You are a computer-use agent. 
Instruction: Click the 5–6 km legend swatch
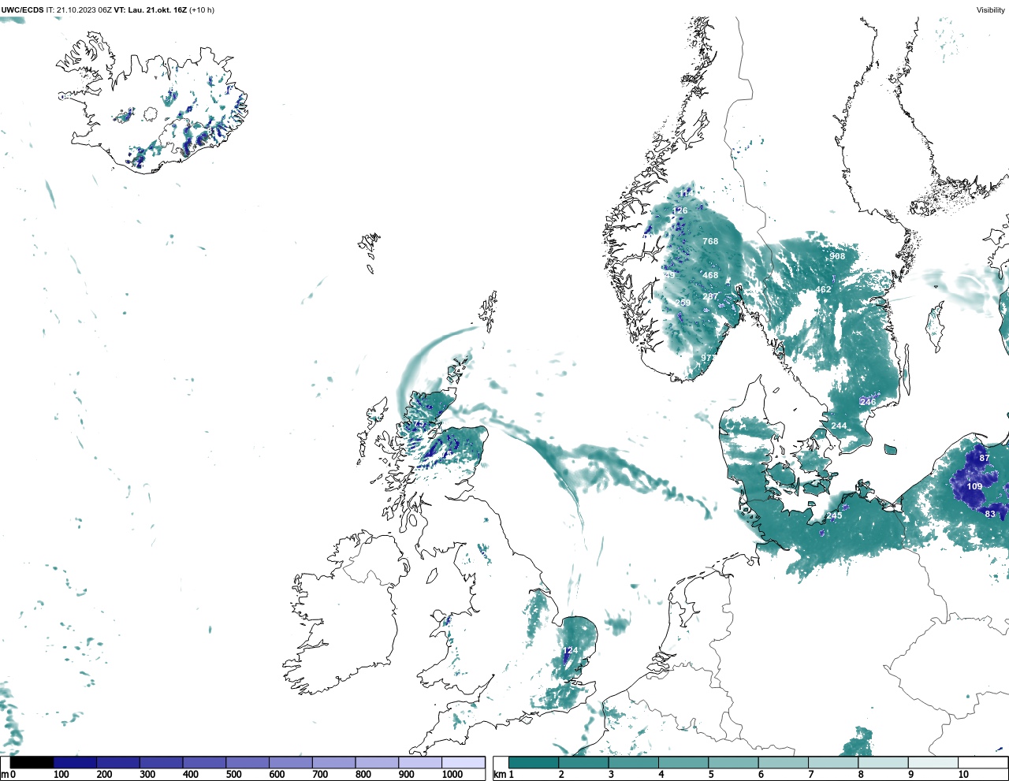tap(733, 762)
